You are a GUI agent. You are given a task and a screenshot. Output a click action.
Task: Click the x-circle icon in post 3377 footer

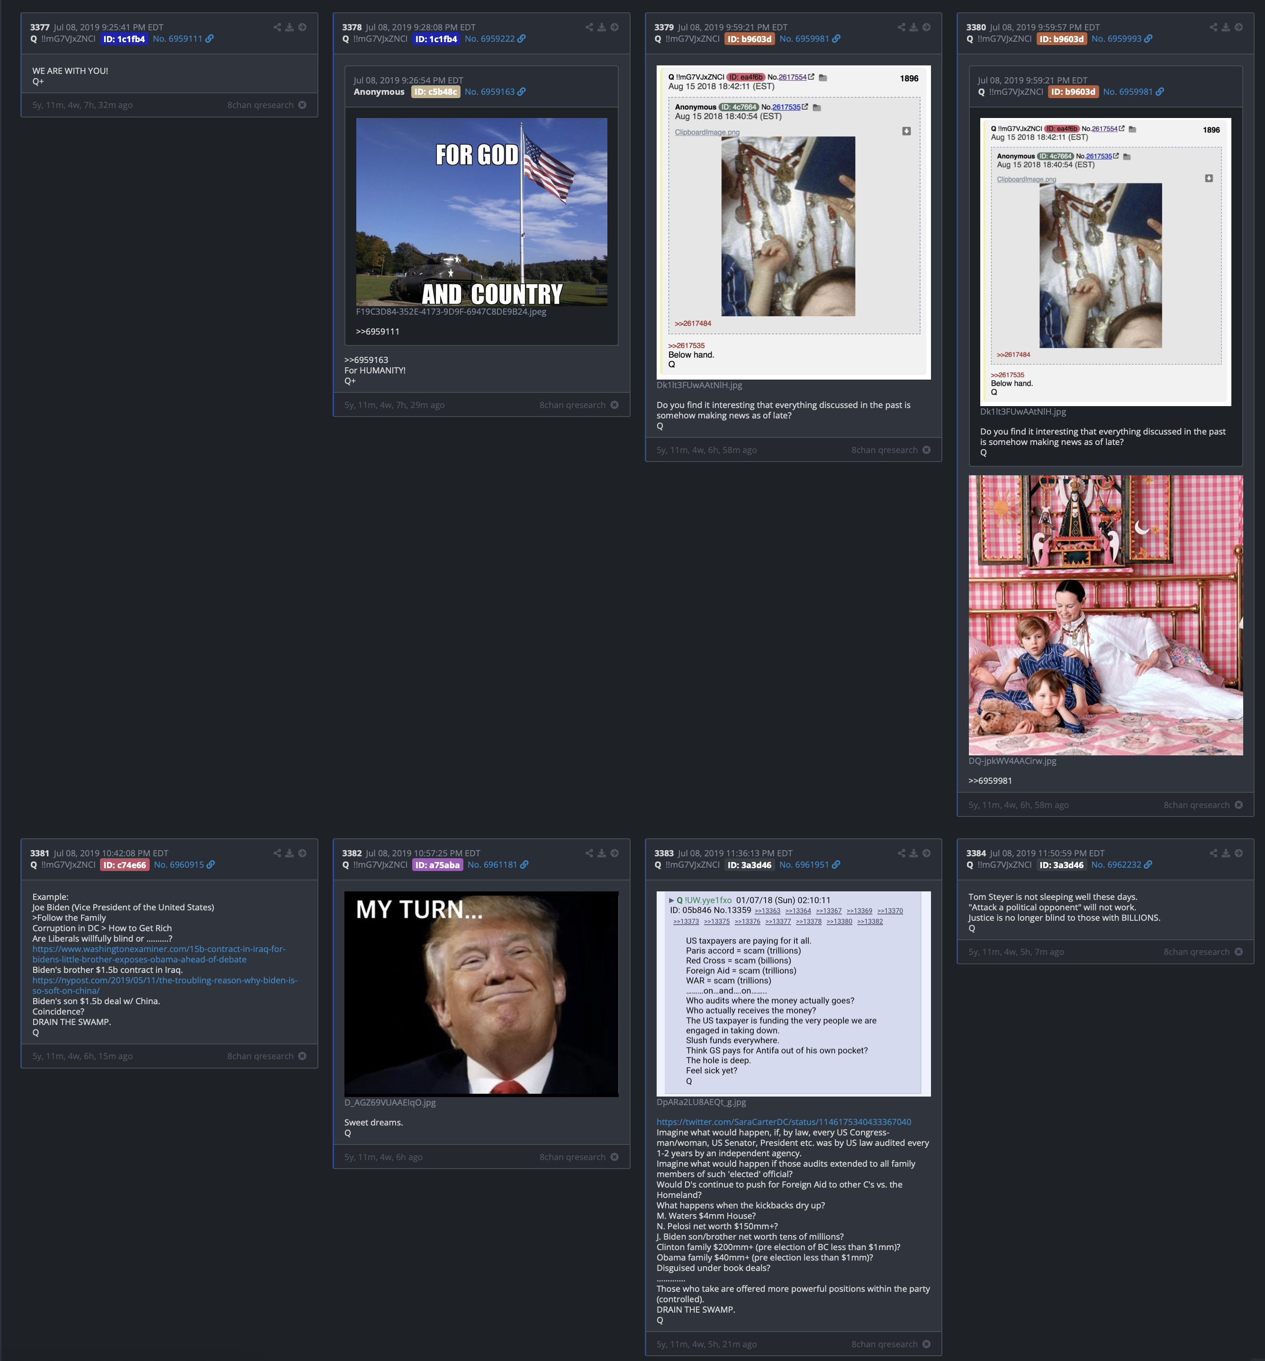[x=302, y=105]
